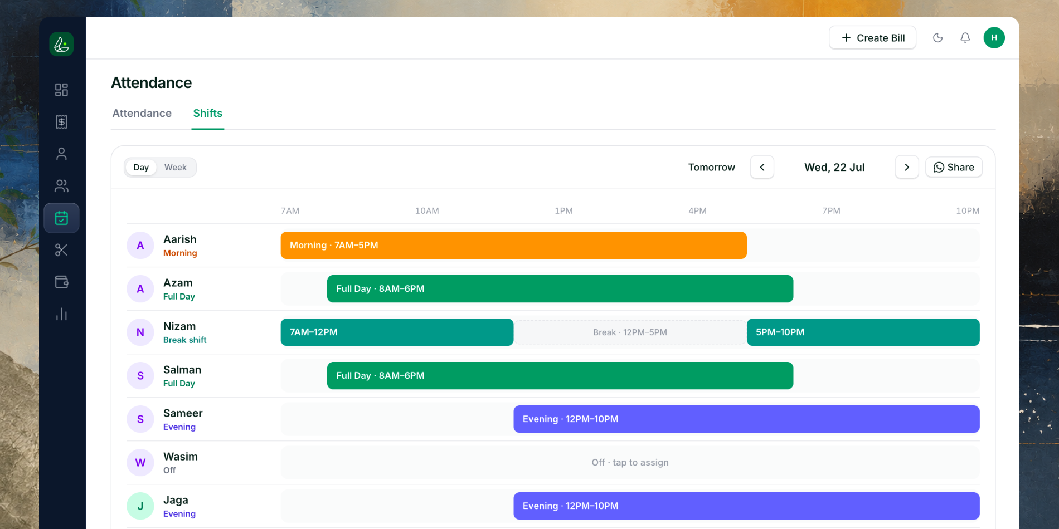Screen dimensions: 1059x529
Task: Click Wasim's W avatar
Action: coord(140,463)
